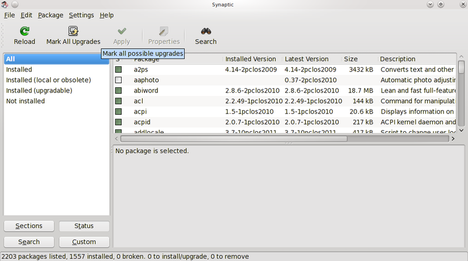Click the 3432 kB size cell
This screenshot has width=468, height=261.
point(361,70)
